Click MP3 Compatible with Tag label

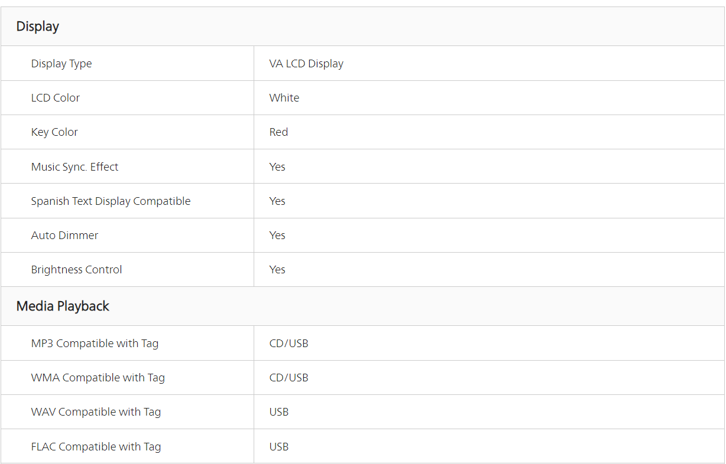(x=95, y=344)
